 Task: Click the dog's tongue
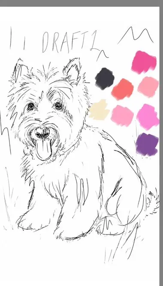click(x=43, y=149)
